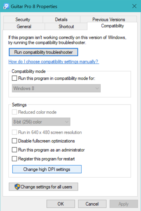The image size is (141, 211).
Task: Click Change high DPI settings button
Action: tap(47, 169)
